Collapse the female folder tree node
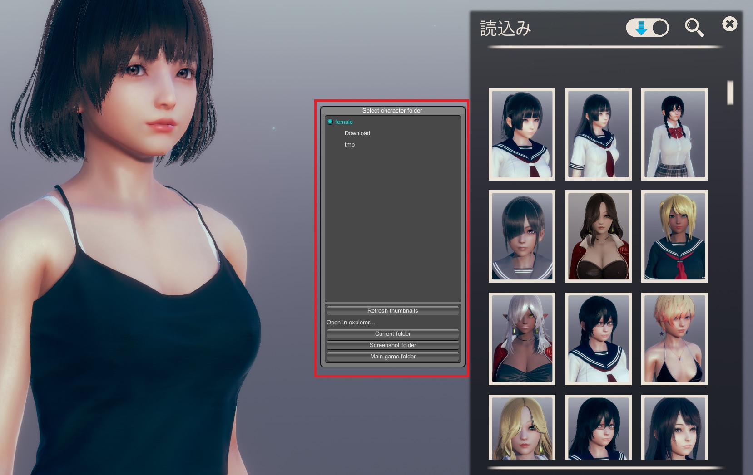 click(x=330, y=122)
